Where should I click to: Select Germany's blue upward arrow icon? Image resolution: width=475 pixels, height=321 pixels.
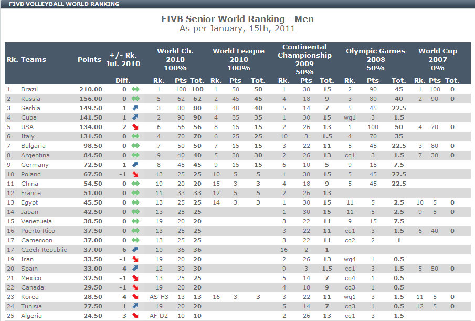point(135,165)
